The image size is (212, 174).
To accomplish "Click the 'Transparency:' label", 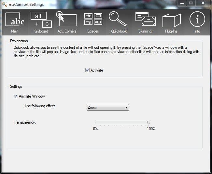I will tap(25, 122).
